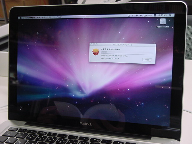This screenshot has width=192, height=144.
Task: Open the 表示 menu
Action: [43, 17]
